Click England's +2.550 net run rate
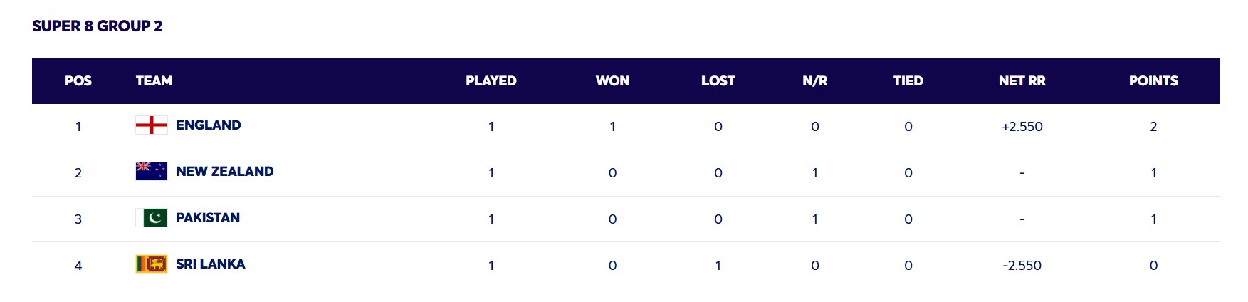Screen dimensions: 1248x302 click(x=1022, y=127)
